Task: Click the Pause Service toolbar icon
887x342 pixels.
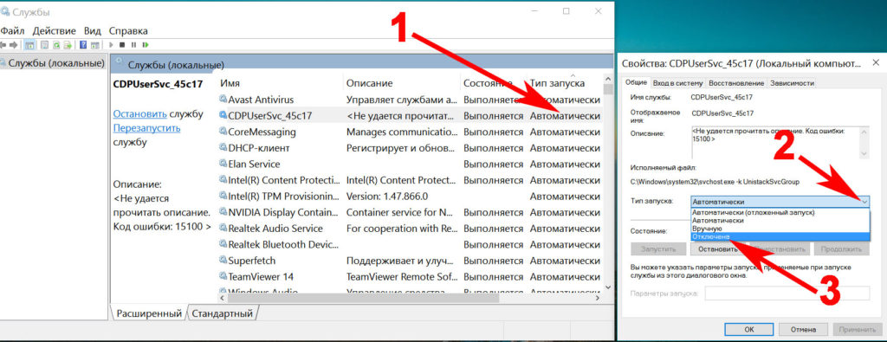Action: (134, 45)
